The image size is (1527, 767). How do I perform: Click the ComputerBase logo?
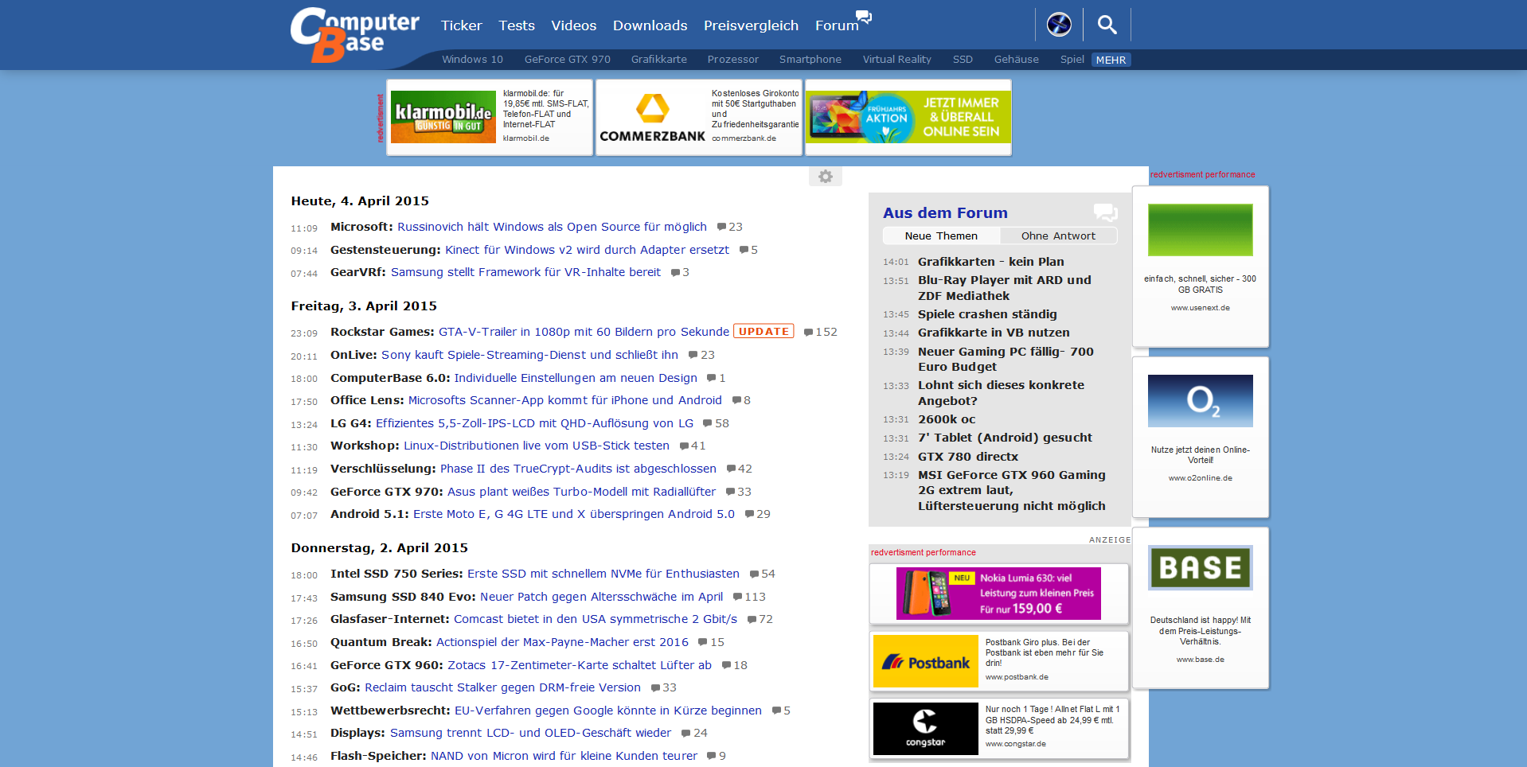(x=354, y=34)
